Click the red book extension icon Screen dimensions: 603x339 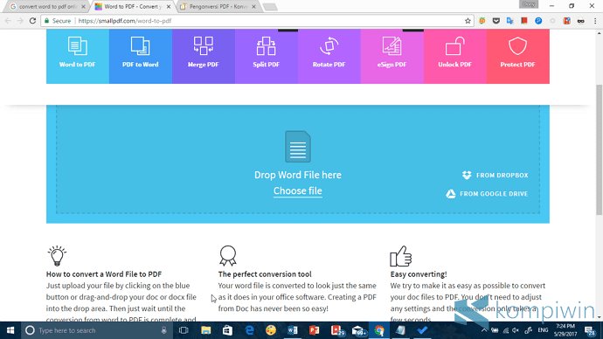(524, 21)
